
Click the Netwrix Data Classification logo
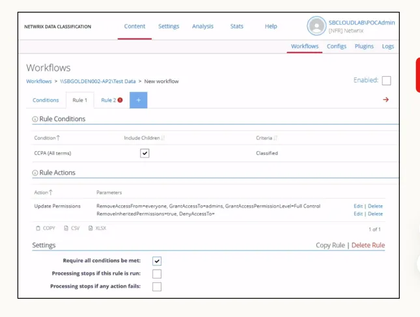point(57,27)
